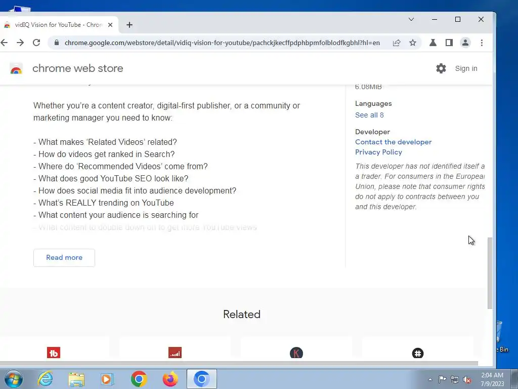Minimize the Chrome window
This screenshot has height=389, width=518.
point(435,20)
